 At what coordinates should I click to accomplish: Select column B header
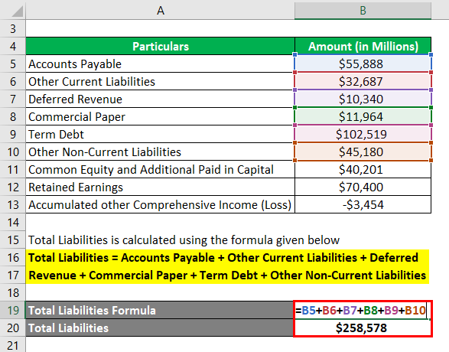click(x=363, y=10)
